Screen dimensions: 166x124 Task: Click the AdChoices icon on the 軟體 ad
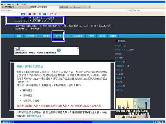click(78, 48)
